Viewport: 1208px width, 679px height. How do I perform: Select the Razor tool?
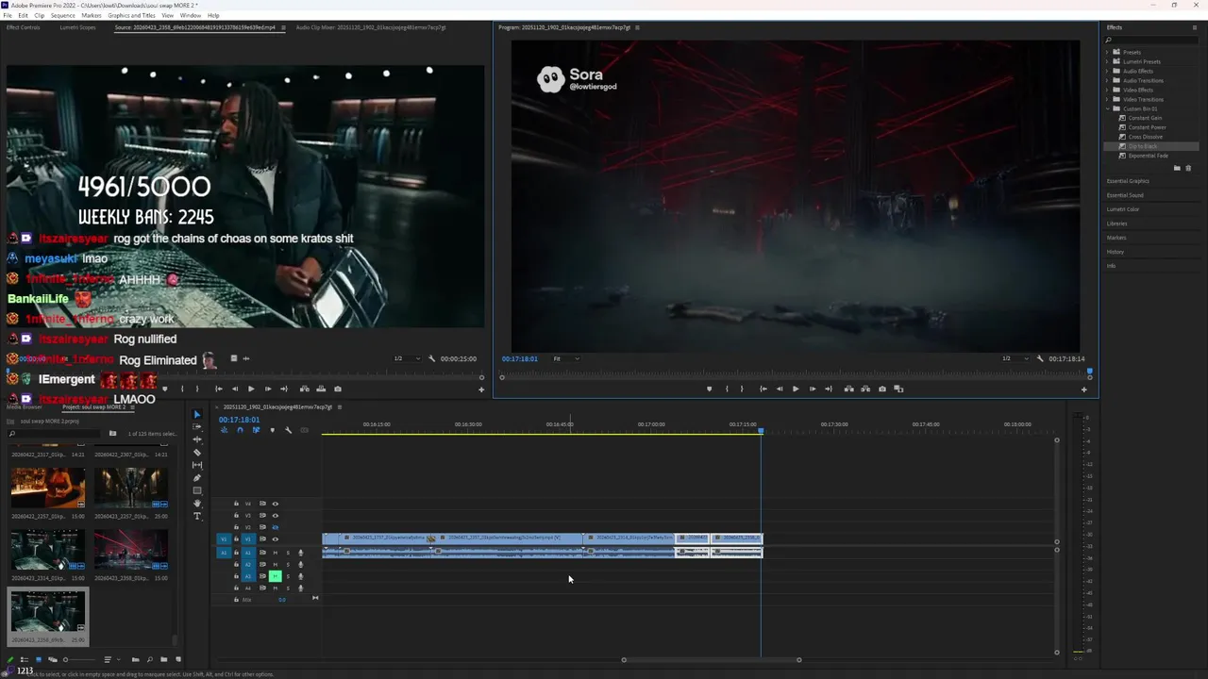pyautogui.click(x=197, y=453)
